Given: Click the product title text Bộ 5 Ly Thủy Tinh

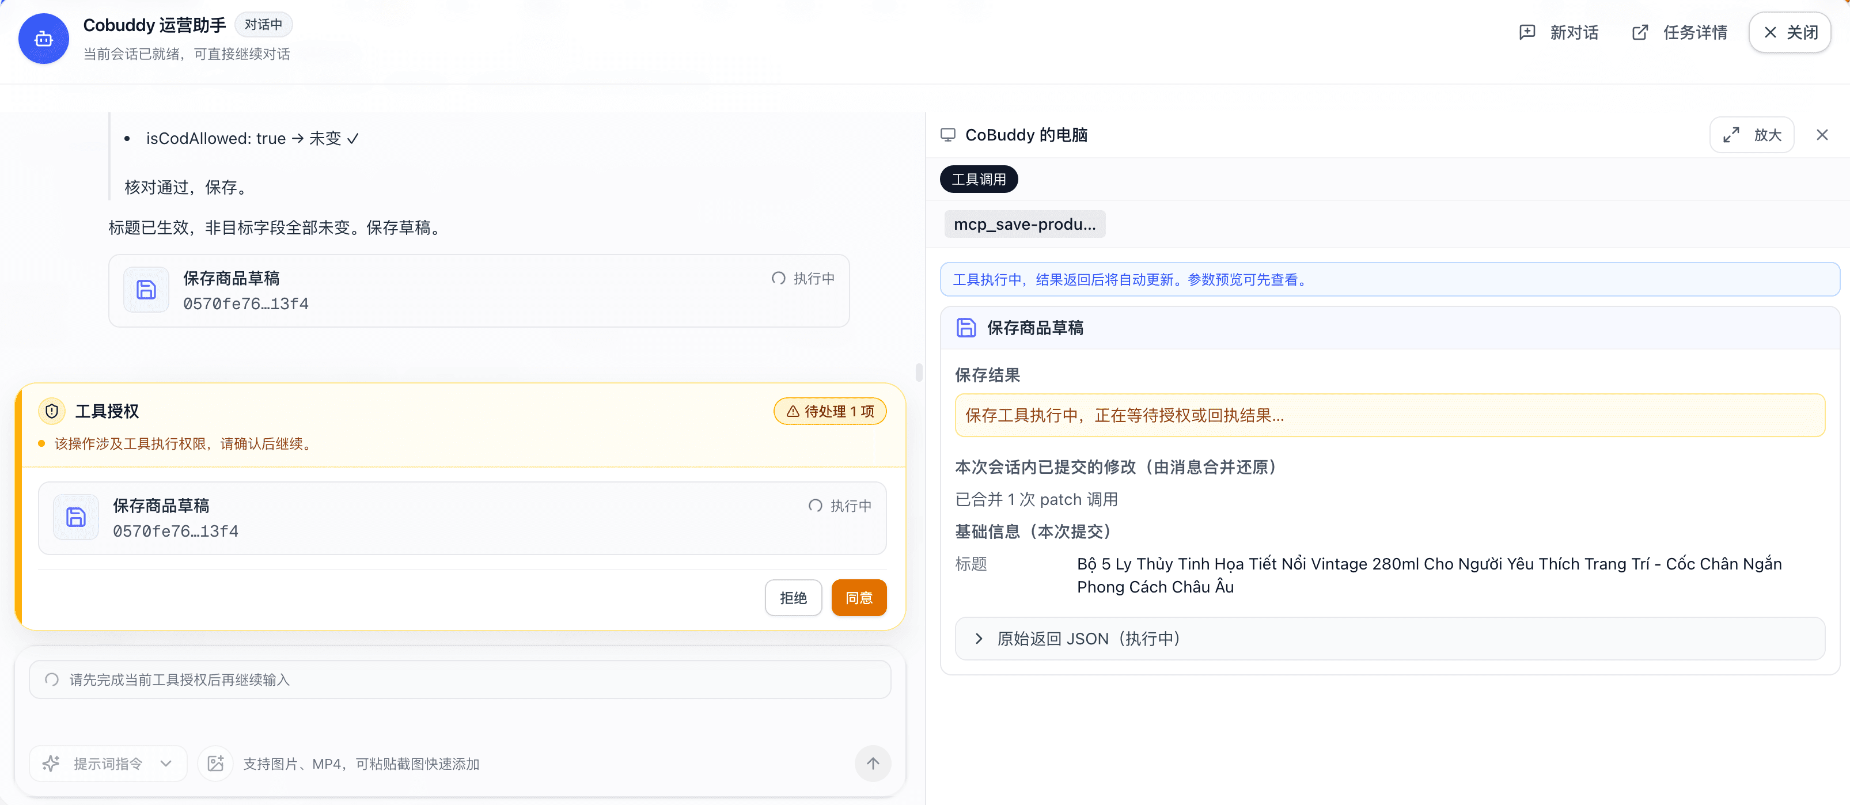Looking at the screenshot, I should coord(1429,575).
